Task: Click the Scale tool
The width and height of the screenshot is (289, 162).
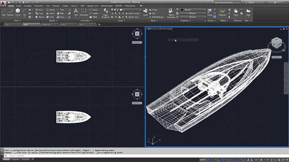Action: tap(50, 17)
